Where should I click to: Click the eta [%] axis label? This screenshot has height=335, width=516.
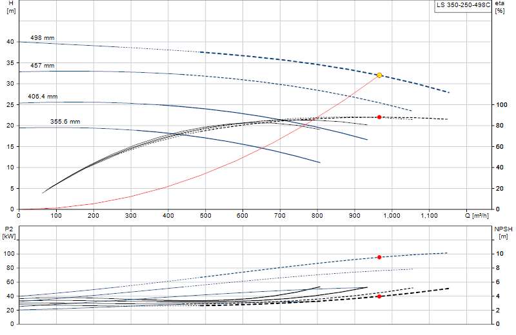pos(499,7)
